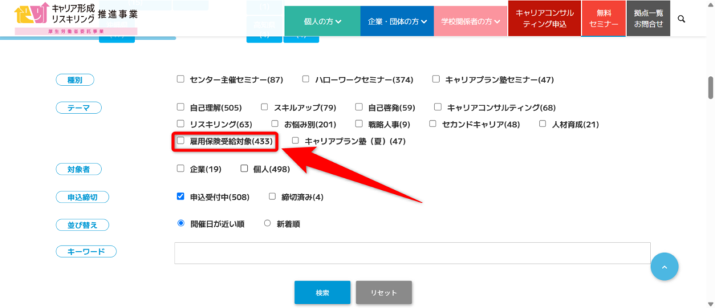Tick 企業(19) target checkbox
Viewport: 715px width, 308px height.
pos(181,168)
